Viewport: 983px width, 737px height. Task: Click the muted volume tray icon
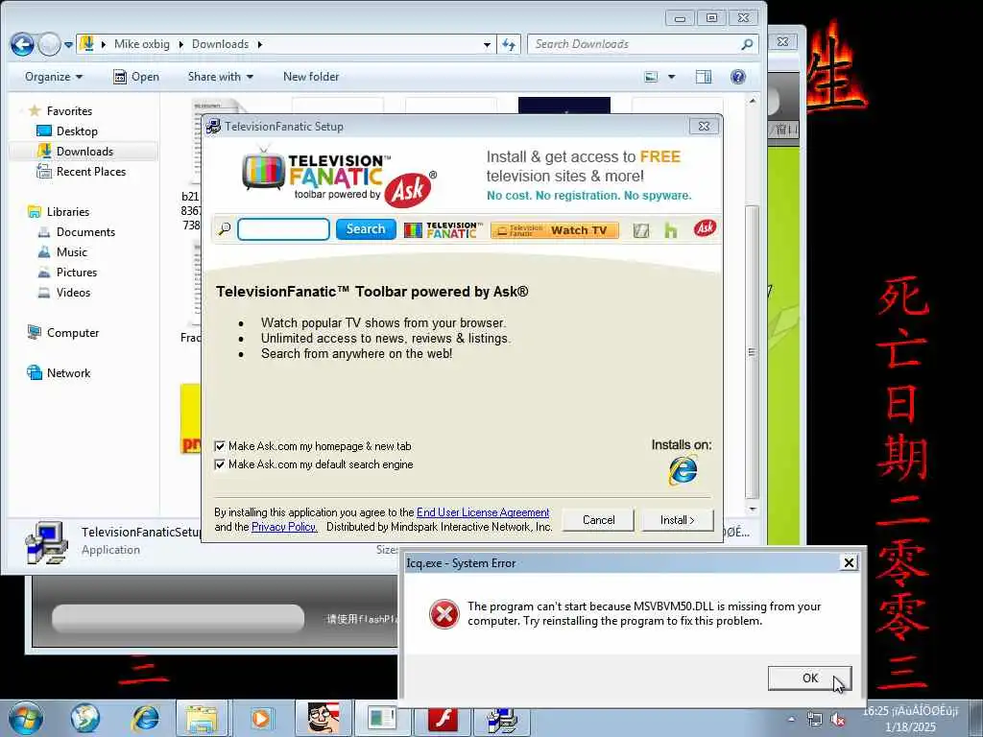coord(837,720)
